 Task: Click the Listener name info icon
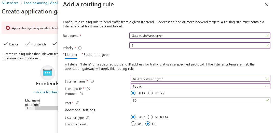92,81
